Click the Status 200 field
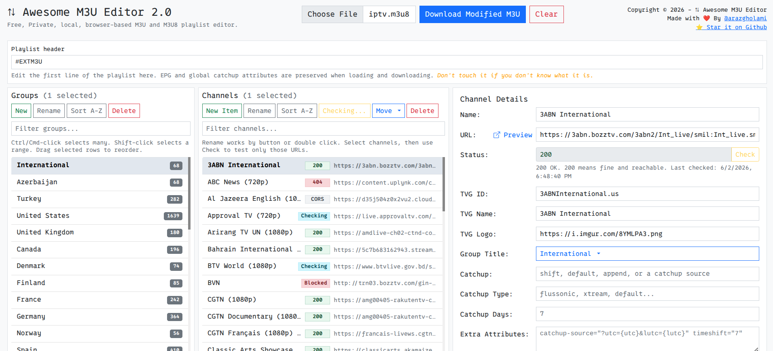 pos(633,154)
